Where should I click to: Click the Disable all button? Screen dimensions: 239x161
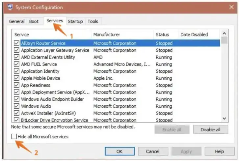click(210, 130)
